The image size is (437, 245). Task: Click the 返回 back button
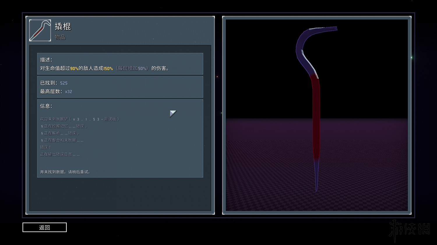click(45, 227)
